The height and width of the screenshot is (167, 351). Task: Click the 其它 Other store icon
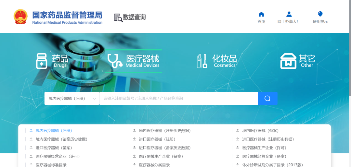coord(288,61)
